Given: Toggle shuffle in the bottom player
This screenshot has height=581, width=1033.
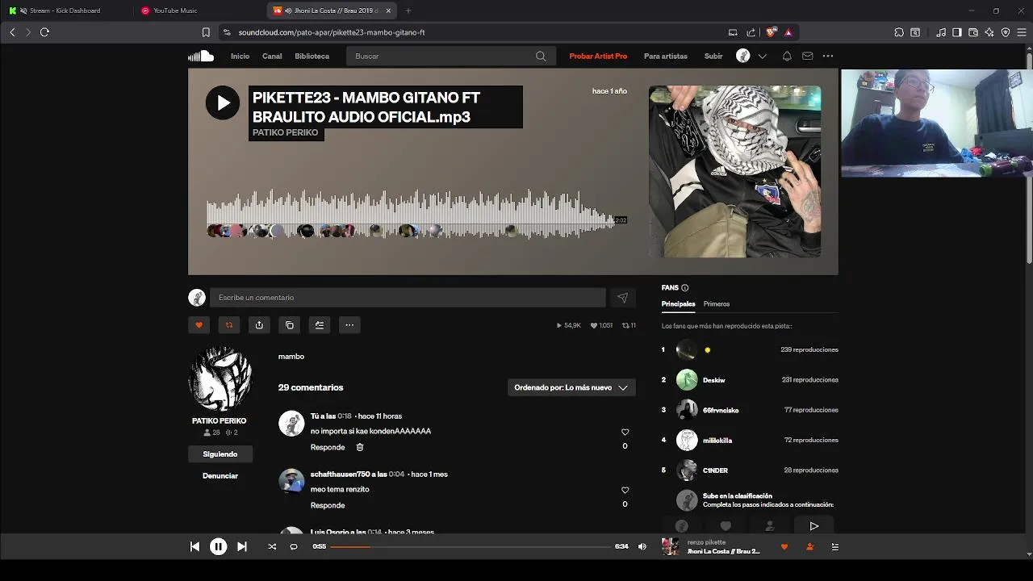Looking at the screenshot, I should 272,546.
